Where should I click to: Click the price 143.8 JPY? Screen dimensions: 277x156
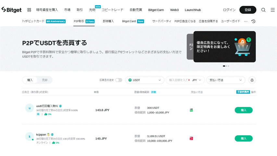[102, 110]
